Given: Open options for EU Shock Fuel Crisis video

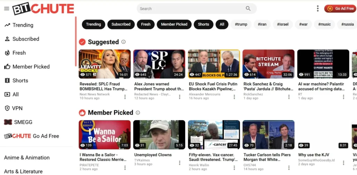Looking at the screenshot, I should (234, 97).
